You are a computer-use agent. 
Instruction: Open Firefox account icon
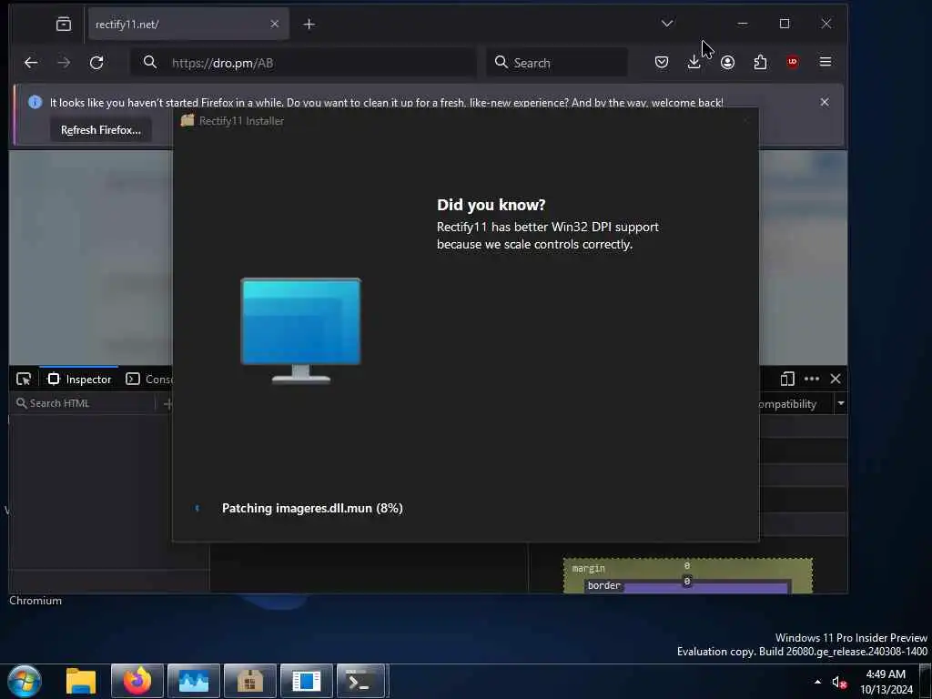click(727, 62)
